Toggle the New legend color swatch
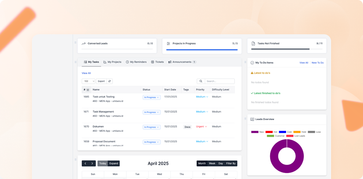 (255, 132)
